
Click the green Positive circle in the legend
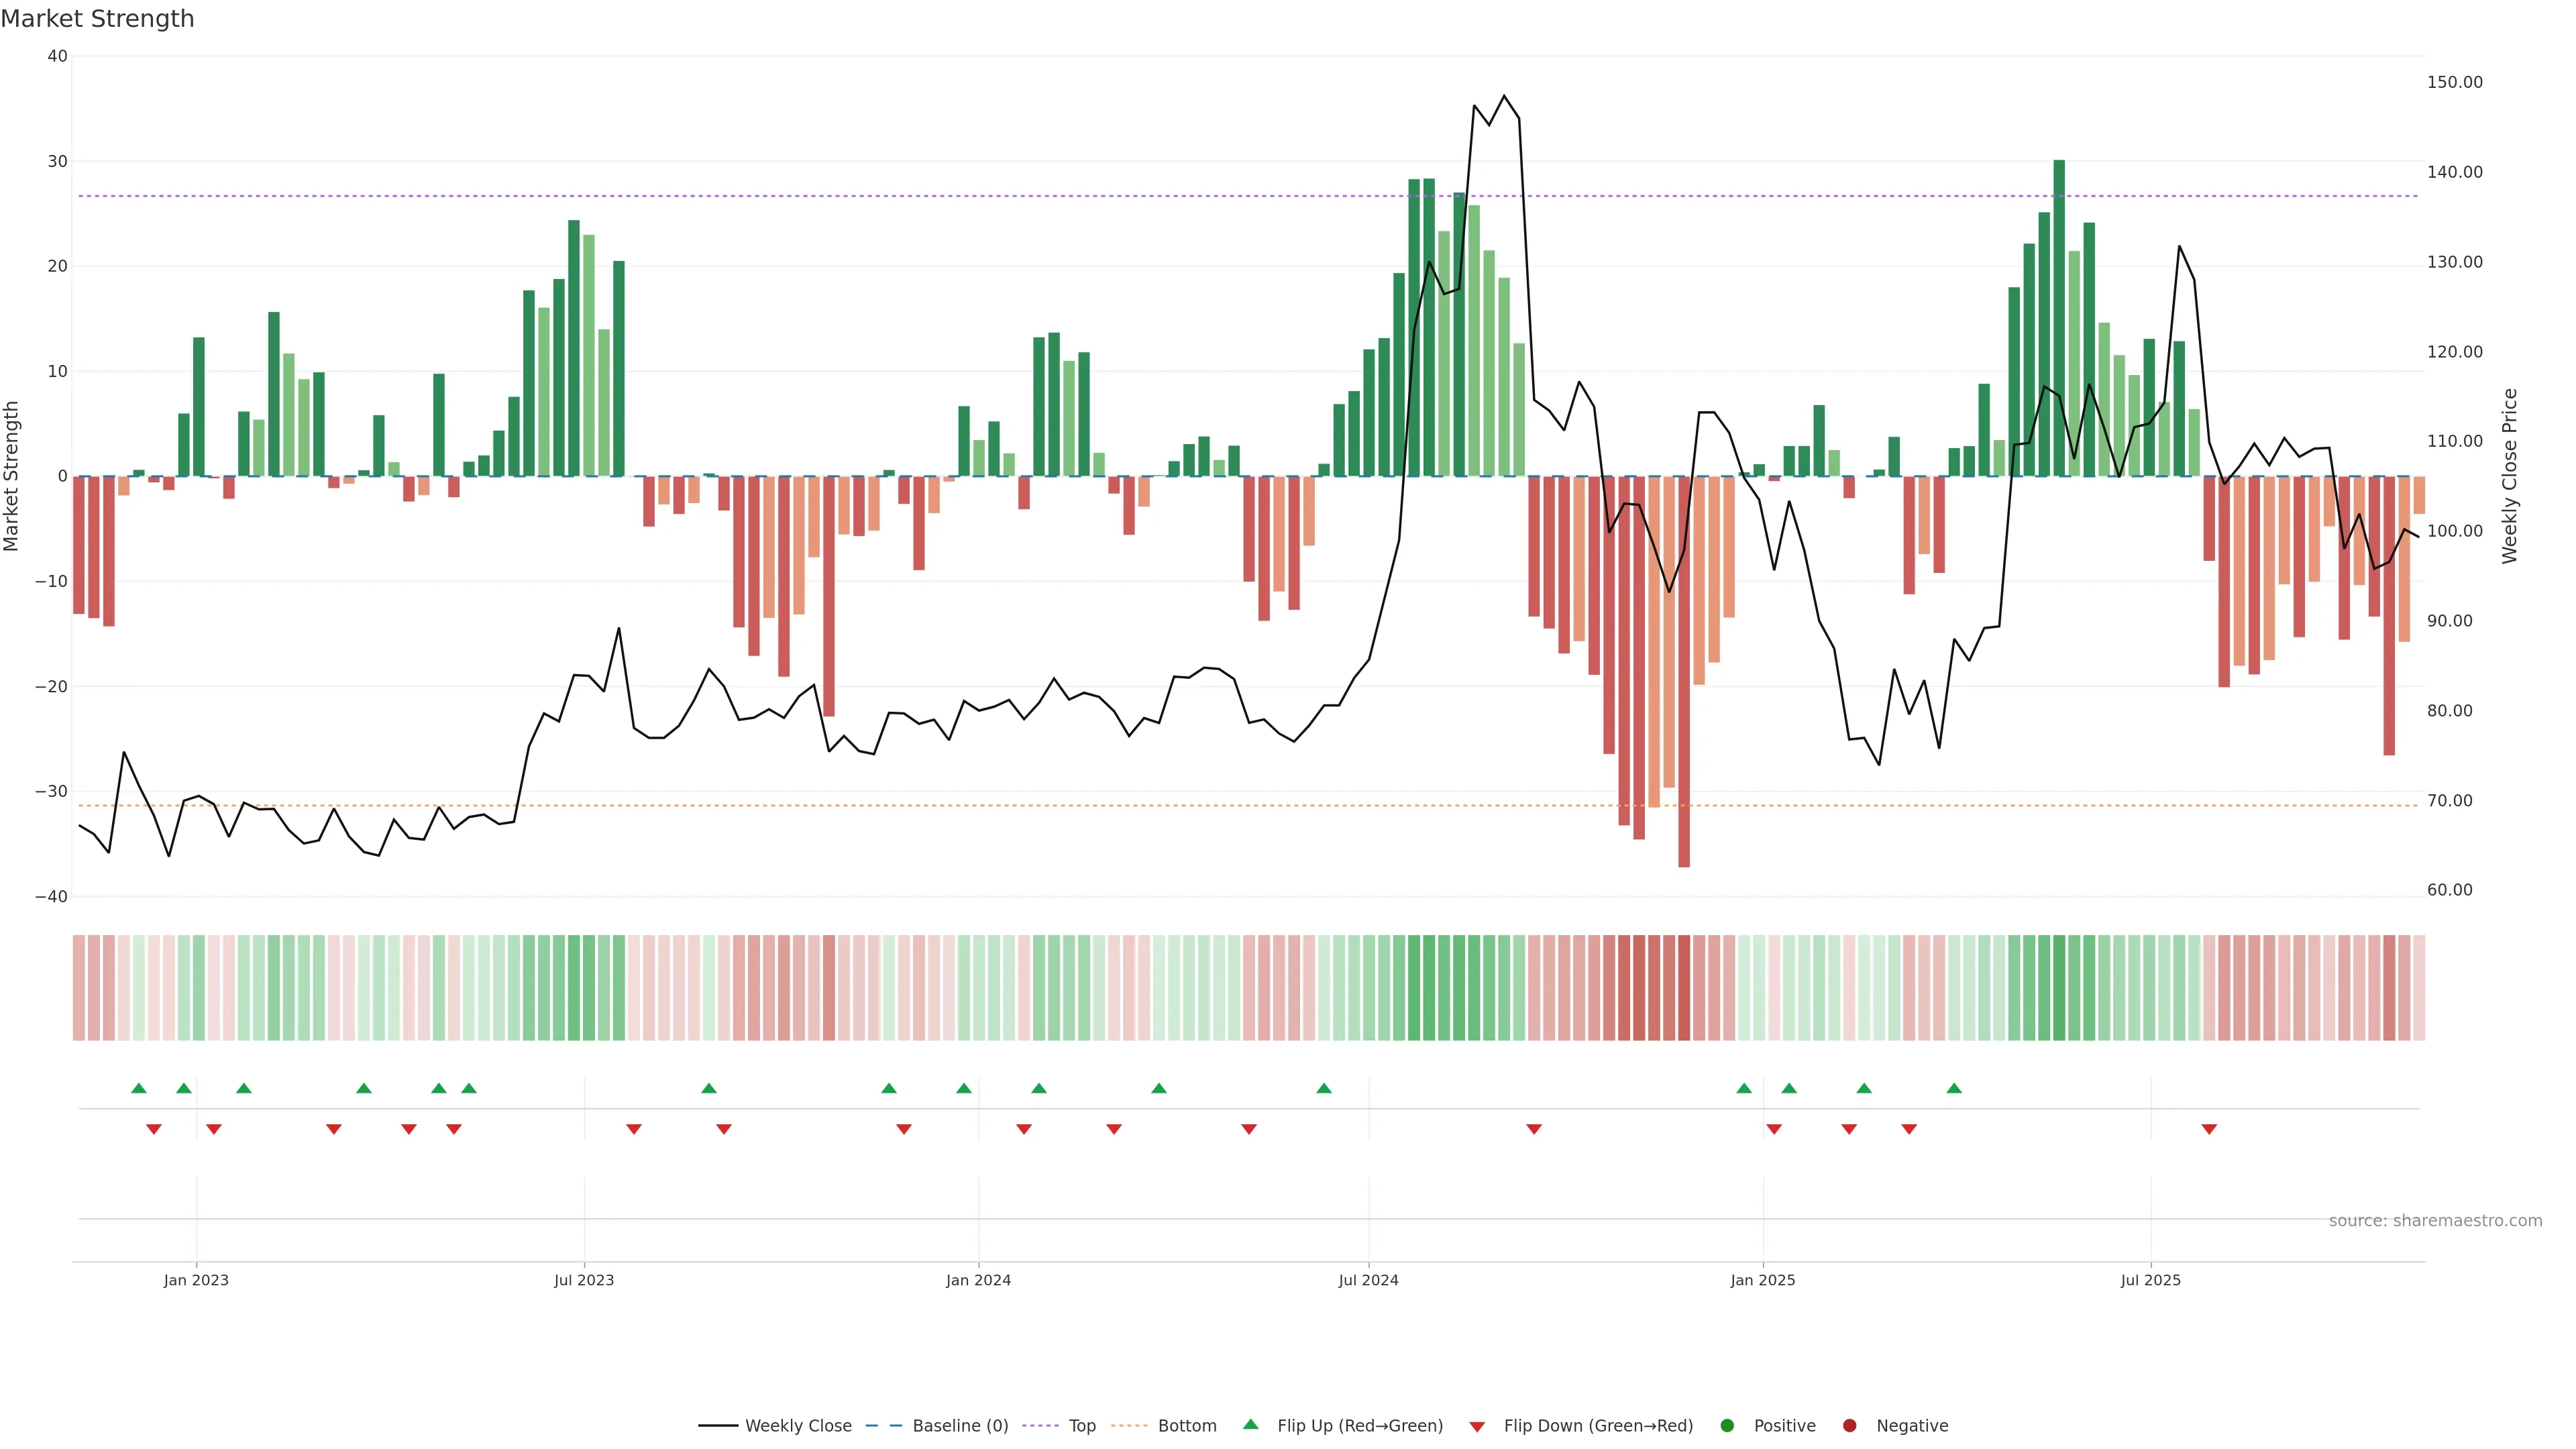coord(1727,1426)
